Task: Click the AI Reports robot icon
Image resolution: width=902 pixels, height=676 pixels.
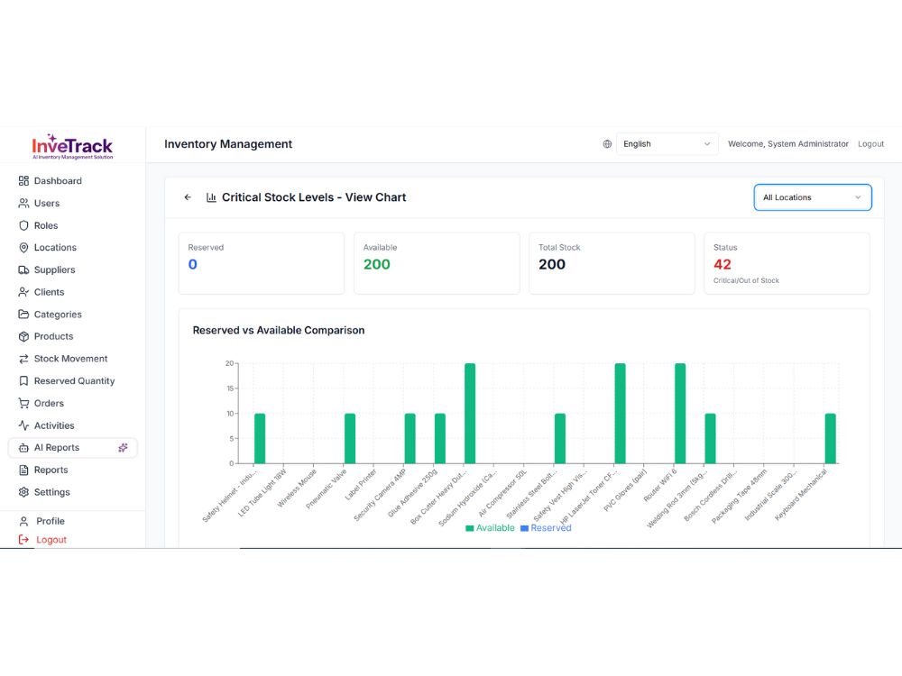Action: (x=23, y=448)
